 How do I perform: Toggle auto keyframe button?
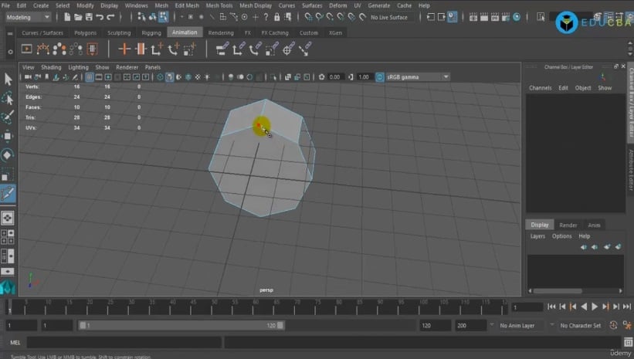[613, 326]
